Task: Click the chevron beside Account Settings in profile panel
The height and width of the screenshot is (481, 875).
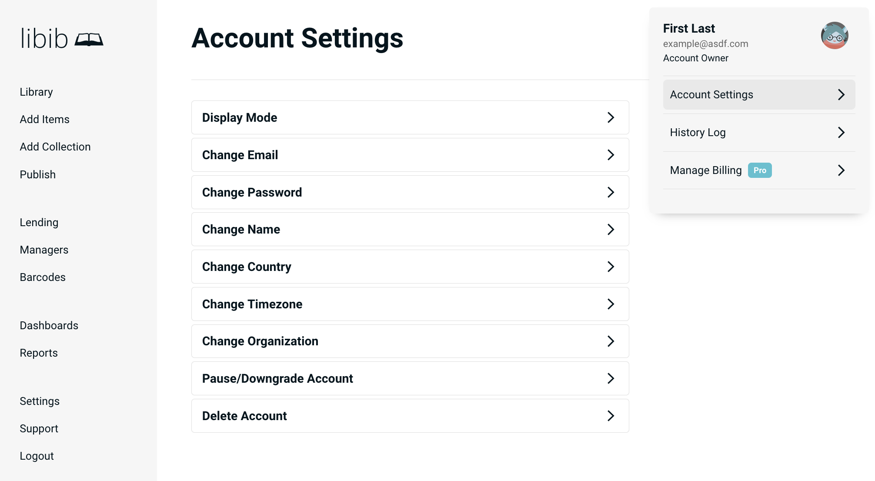Action: [x=841, y=95]
